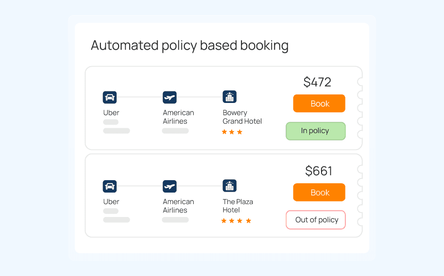Click the Automated policy based booking heading
Image resolution: width=444 pixels, height=276 pixels.
click(x=190, y=45)
